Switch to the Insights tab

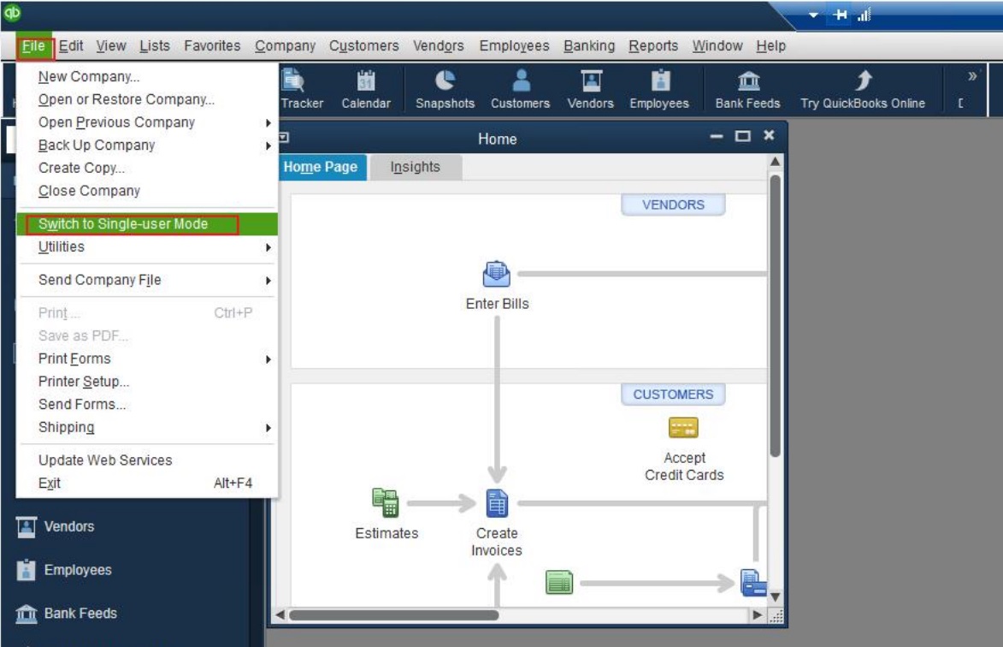415,167
